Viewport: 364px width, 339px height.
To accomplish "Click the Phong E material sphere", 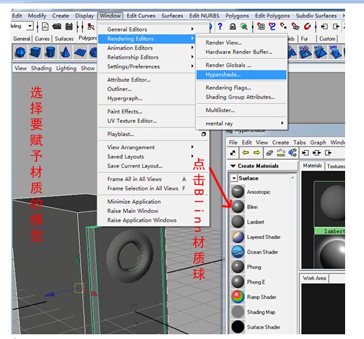I will coord(238,282).
